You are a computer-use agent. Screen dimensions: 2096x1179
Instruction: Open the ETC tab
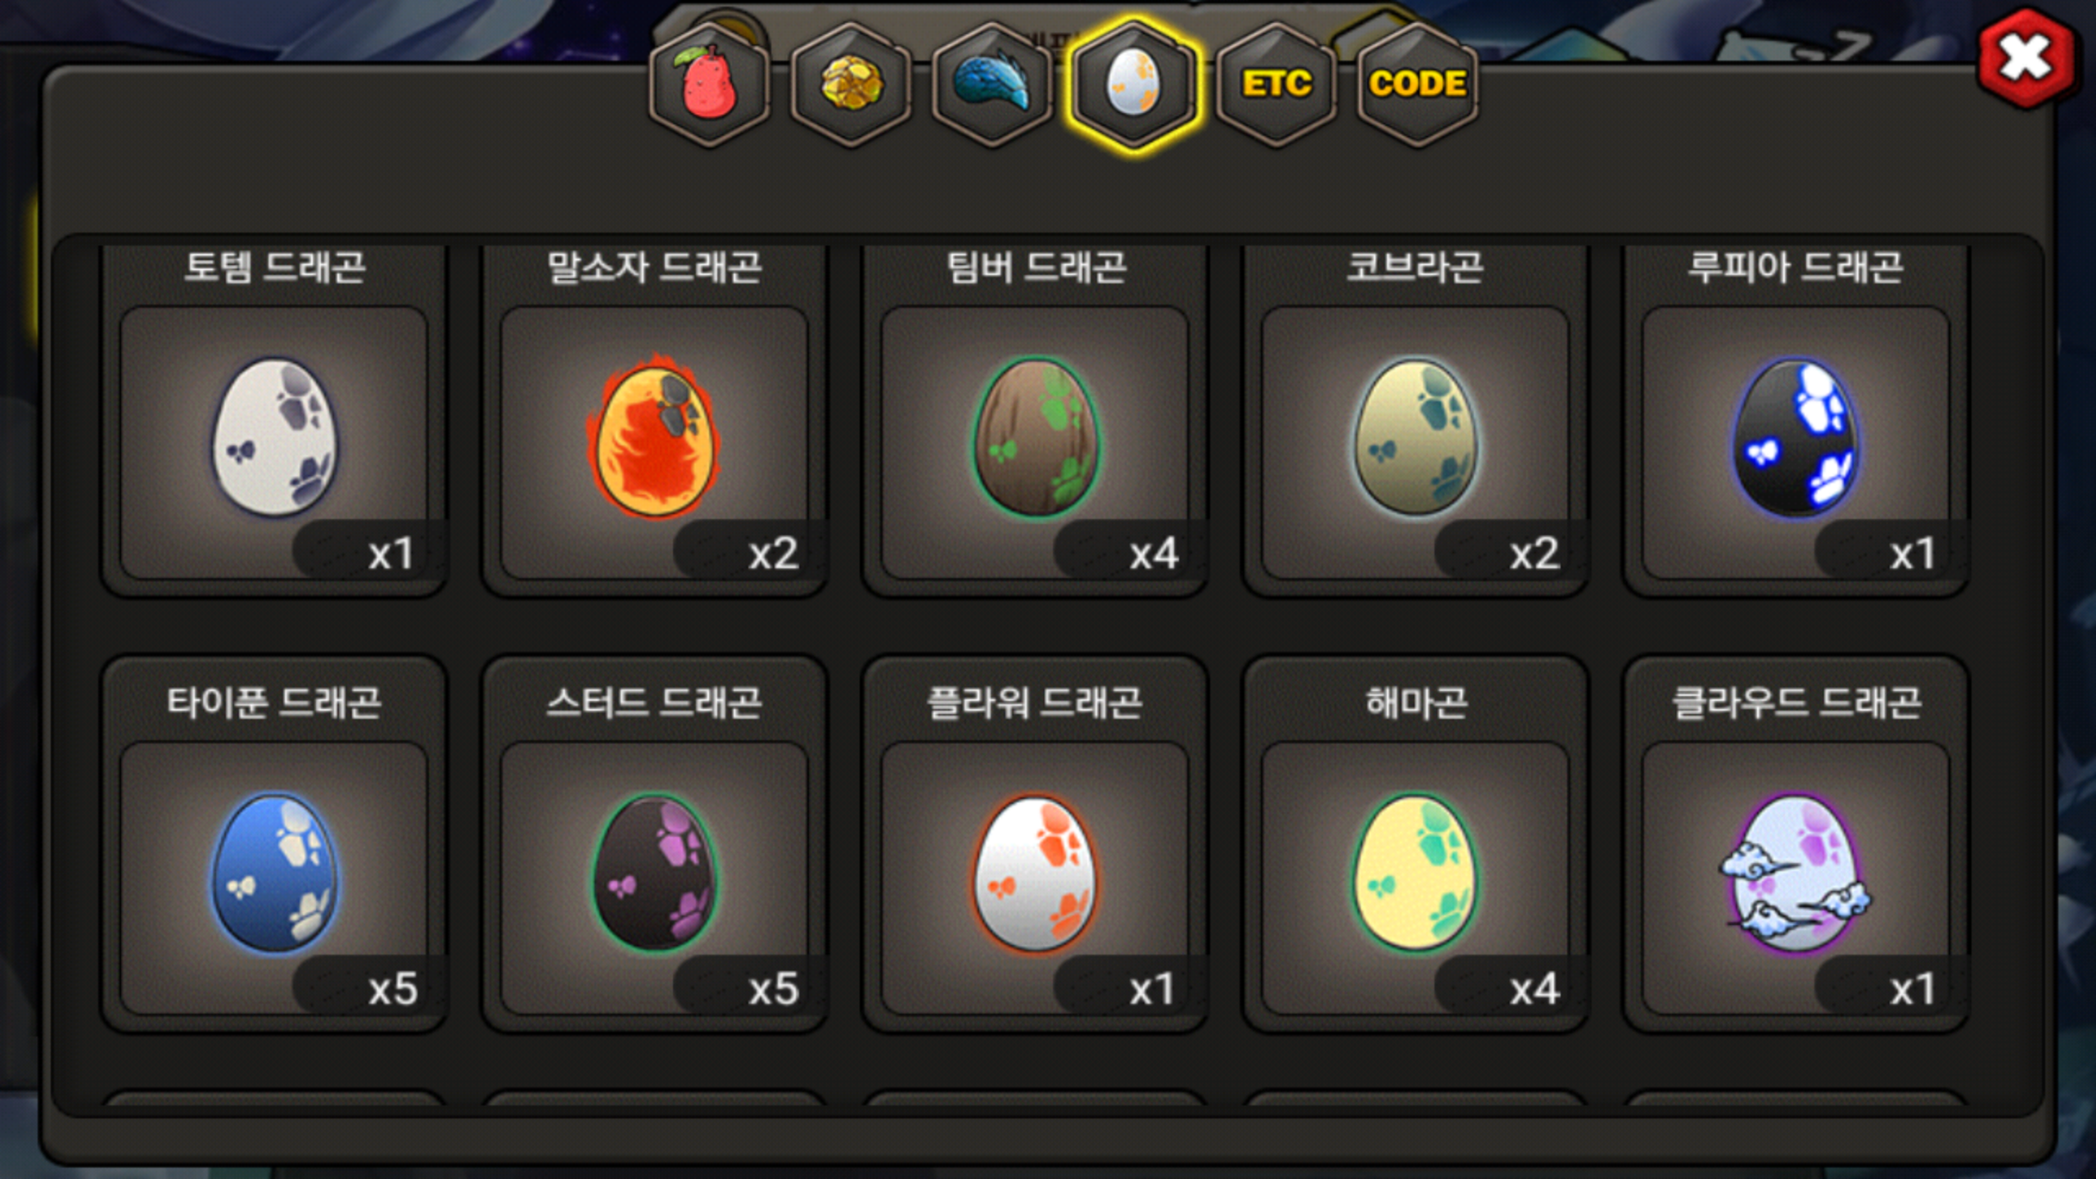1276,84
